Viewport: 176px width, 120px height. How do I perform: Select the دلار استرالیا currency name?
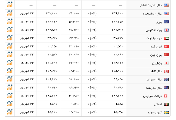tap(154, 79)
